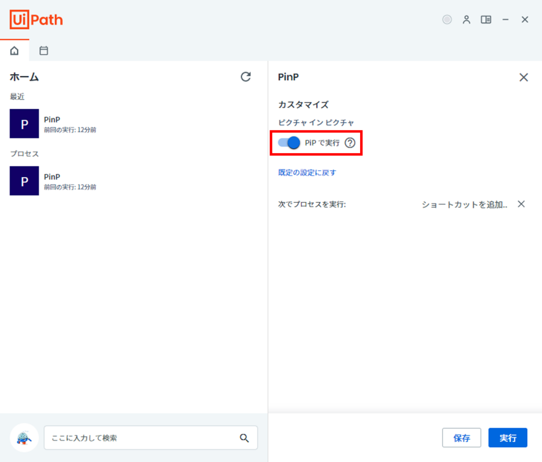Open the user profile icon
Image resolution: width=542 pixels, height=462 pixels.
(x=466, y=20)
